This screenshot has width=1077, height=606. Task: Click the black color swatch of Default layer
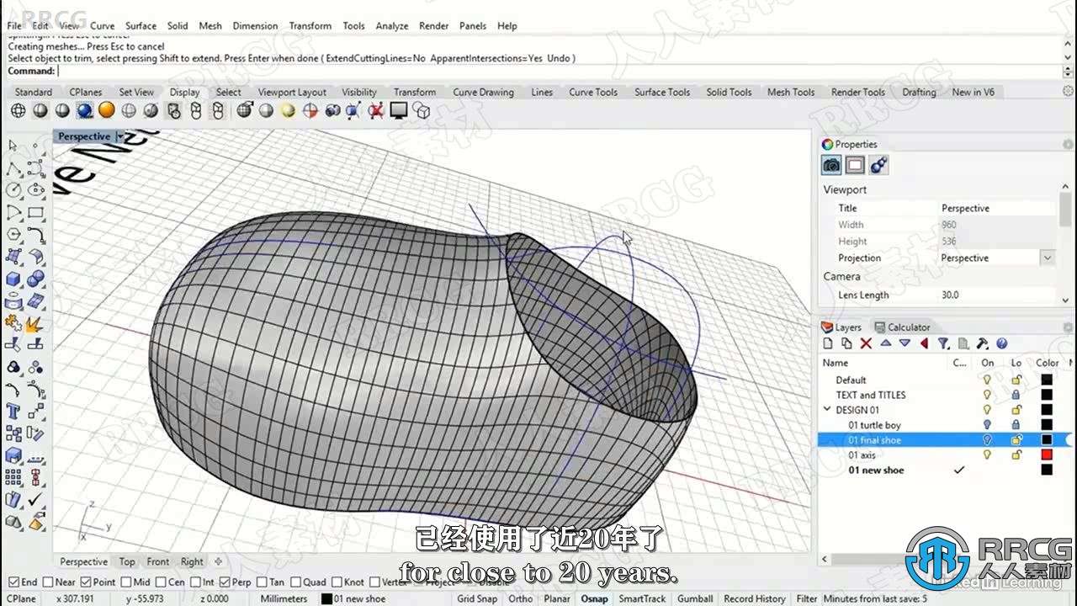click(x=1047, y=380)
